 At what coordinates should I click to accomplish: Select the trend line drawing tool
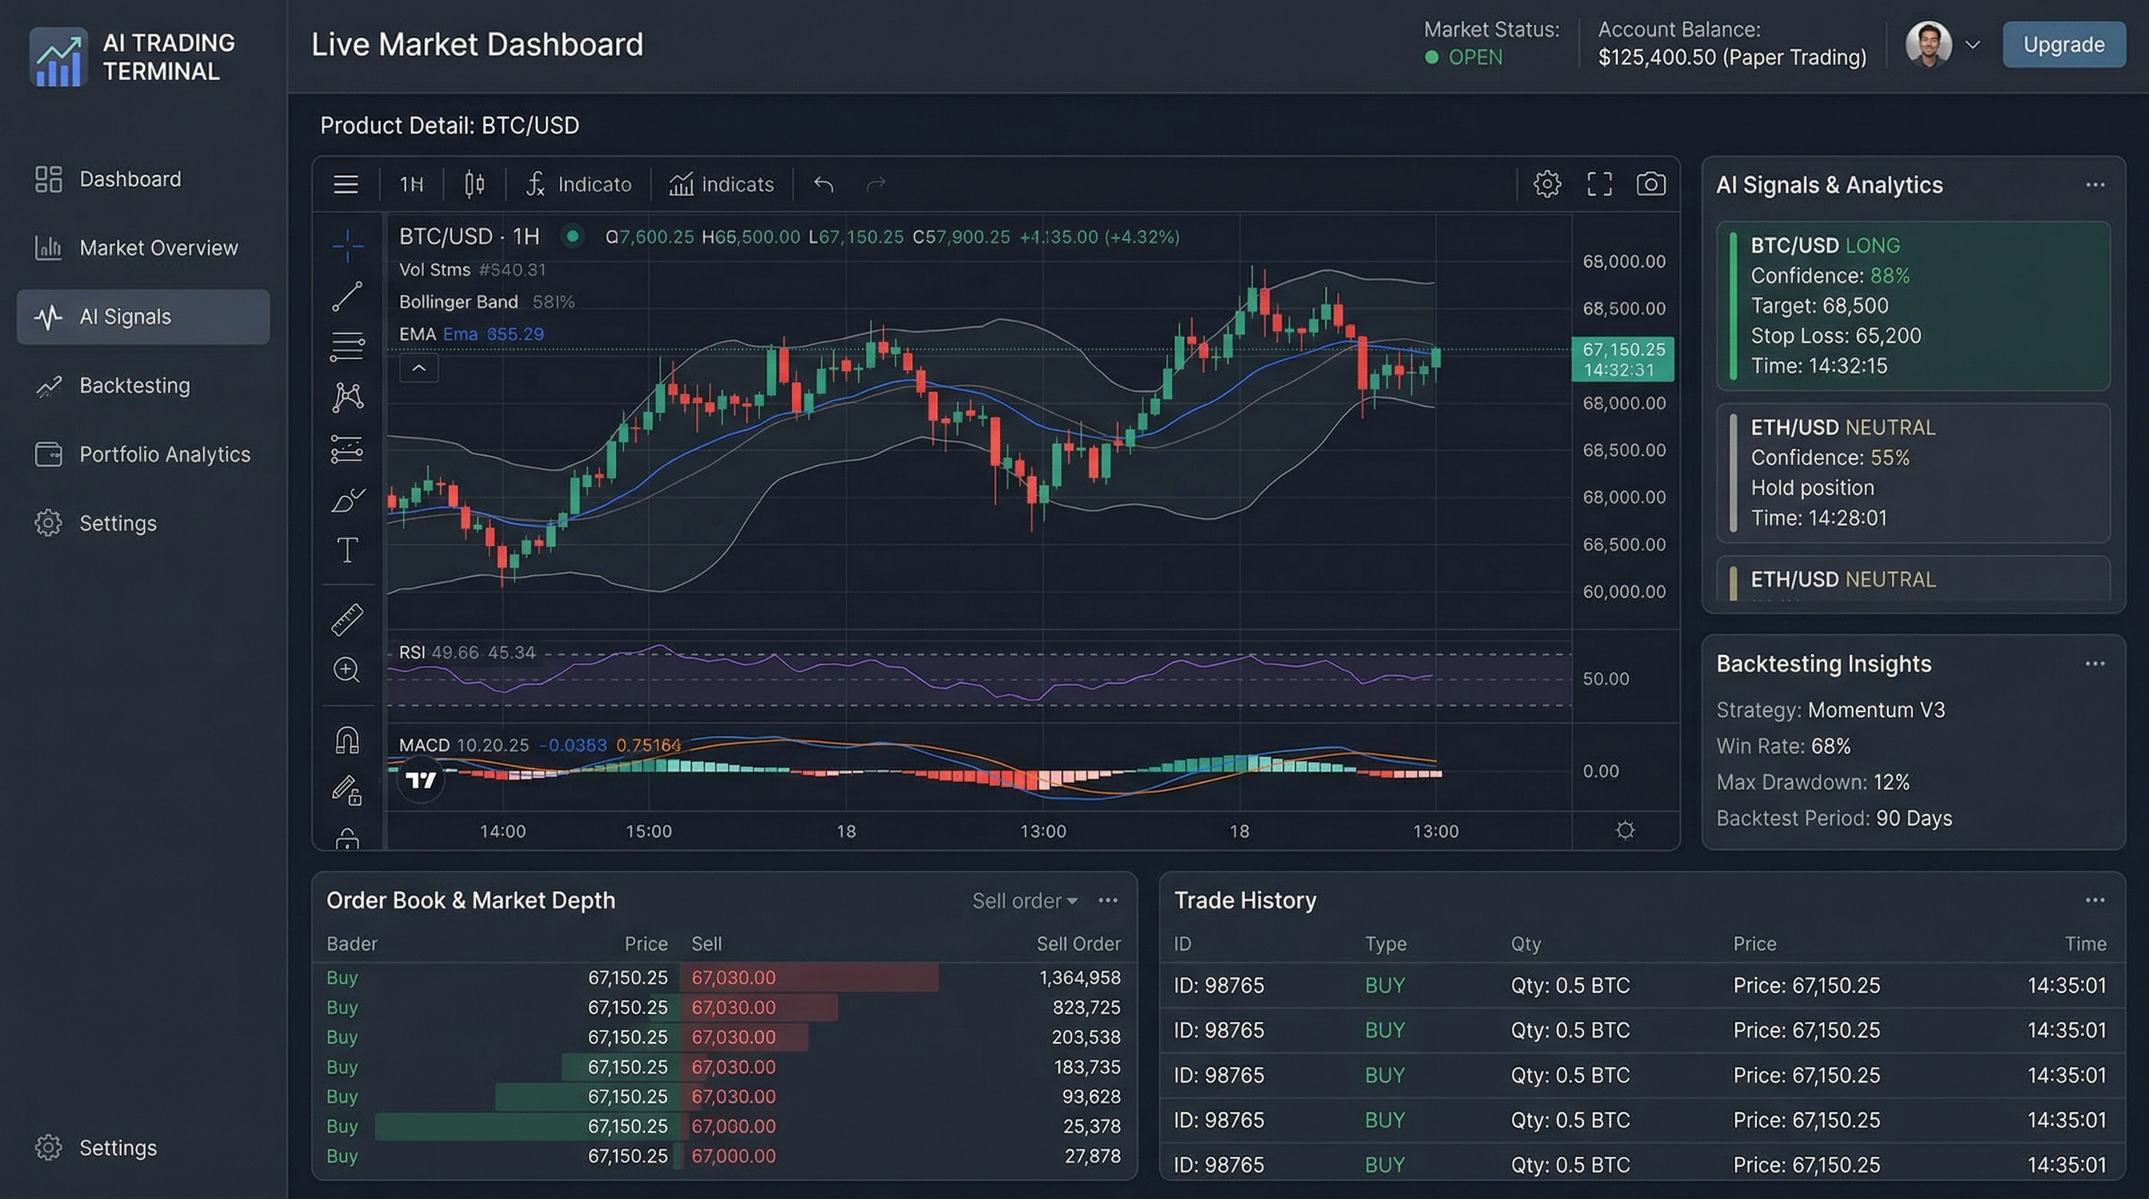point(347,294)
